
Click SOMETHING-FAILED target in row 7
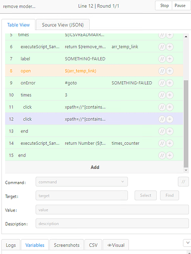point(85,59)
